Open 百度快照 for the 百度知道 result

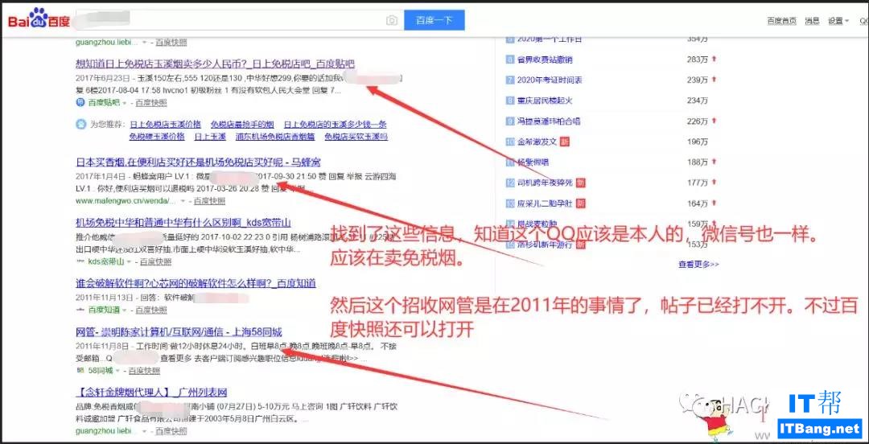coord(151,310)
